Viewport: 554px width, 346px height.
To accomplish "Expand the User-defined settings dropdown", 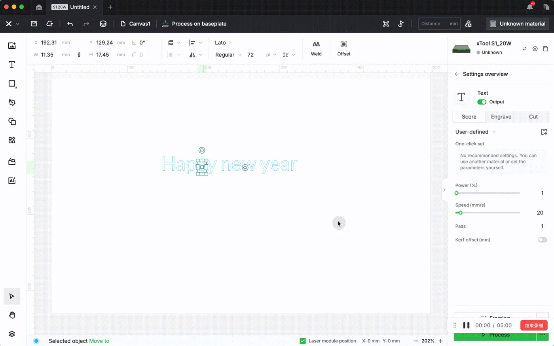I will point(476,132).
